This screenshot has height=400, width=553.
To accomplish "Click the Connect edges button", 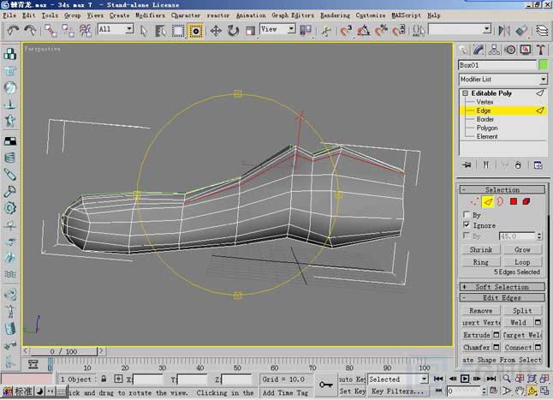I will click(x=518, y=348).
